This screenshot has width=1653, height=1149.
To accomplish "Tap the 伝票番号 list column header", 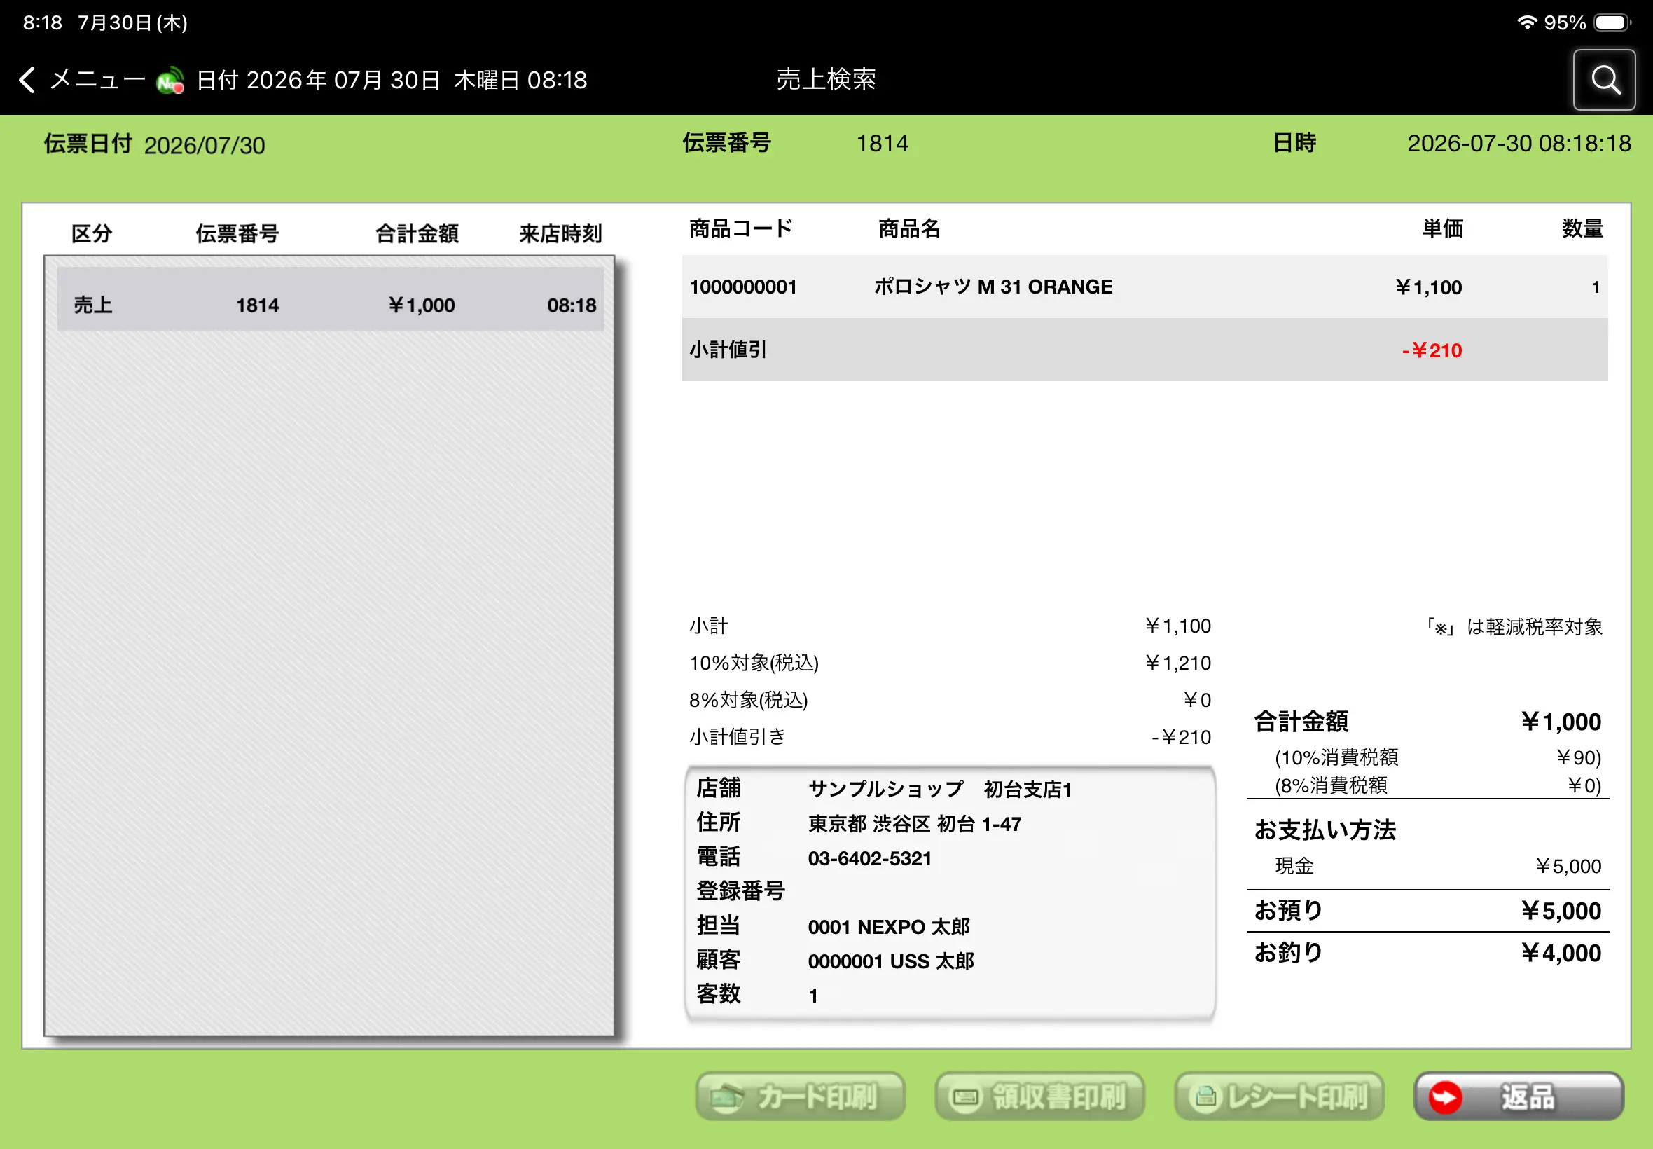I will (x=237, y=233).
